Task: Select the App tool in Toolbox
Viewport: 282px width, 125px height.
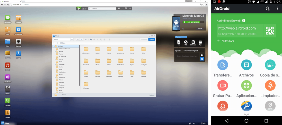Action: [200, 43]
